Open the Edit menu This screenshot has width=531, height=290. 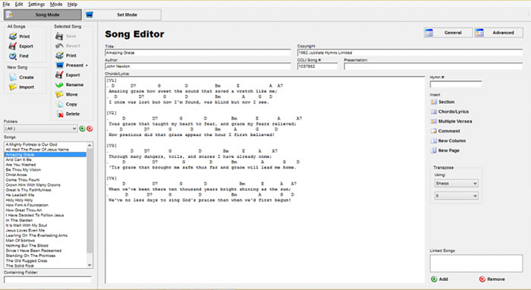pos(19,4)
